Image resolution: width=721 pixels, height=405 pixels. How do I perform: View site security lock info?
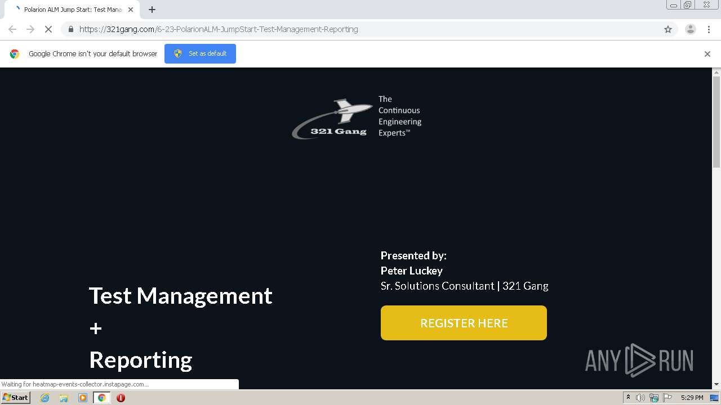tap(70, 29)
